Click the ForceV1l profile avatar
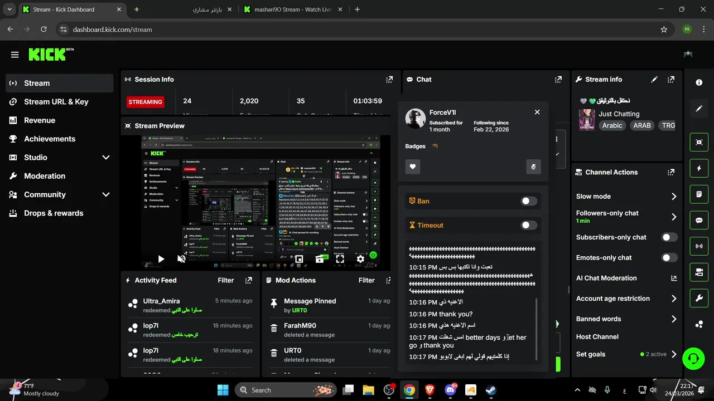The height and width of the screenshot is (401, 714). [x=416, y=119]
